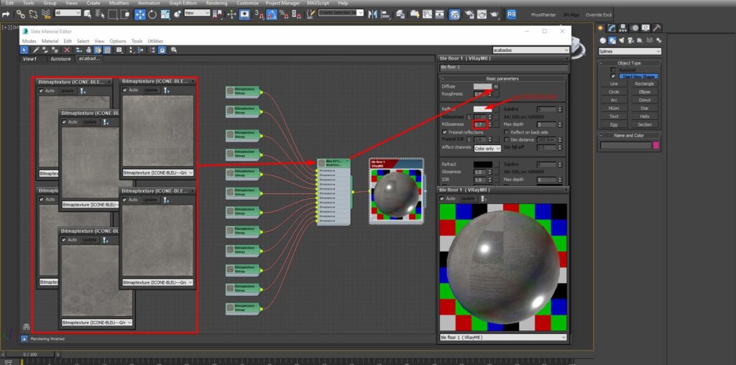Click the Slate editor Select Tool arrow
The image size is (736, 365).
click(25, 50)
